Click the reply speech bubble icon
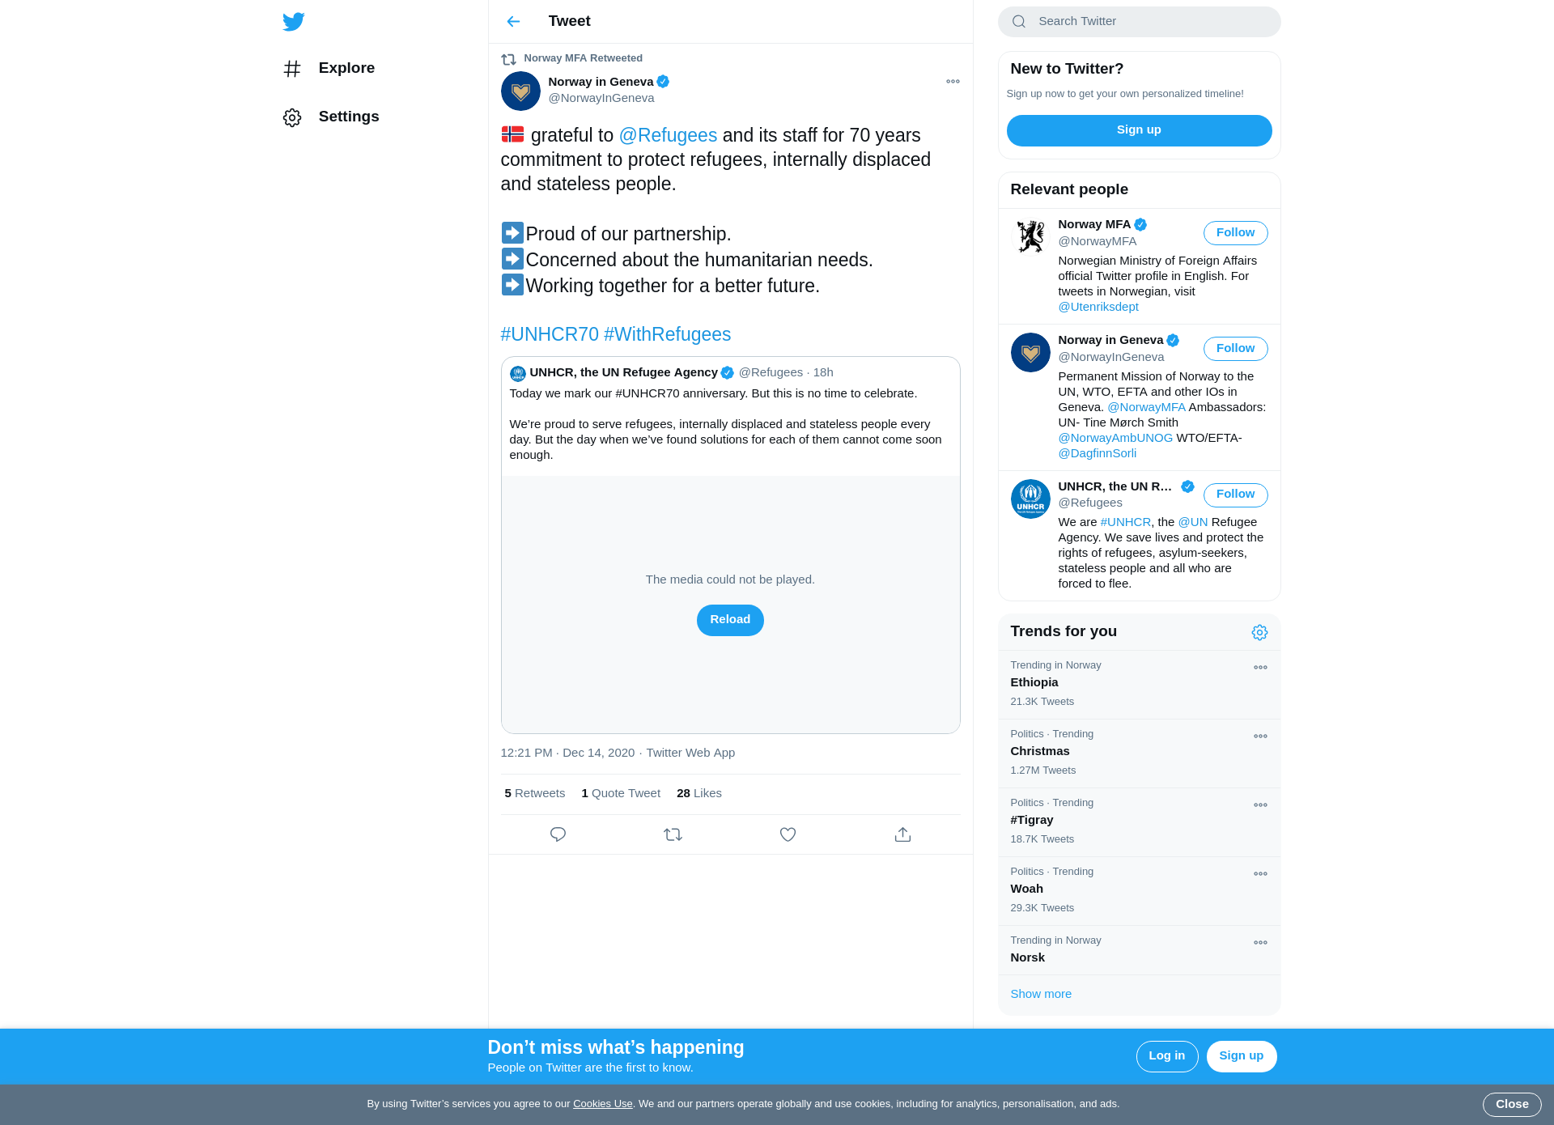Image resolution: width=1554 pixels, height=1125 pixels. (558, 834)
